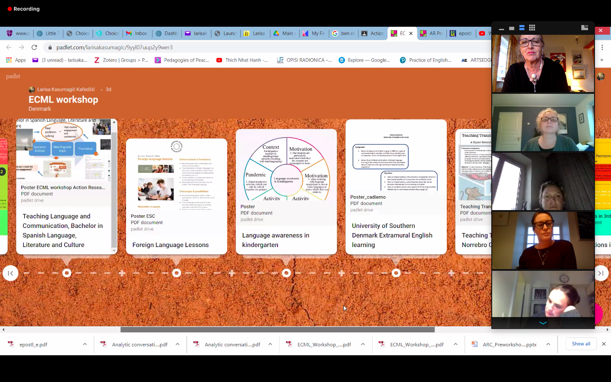
Task: Open options arrow for epostl_e.pdf download
Action: click(85, 344)
